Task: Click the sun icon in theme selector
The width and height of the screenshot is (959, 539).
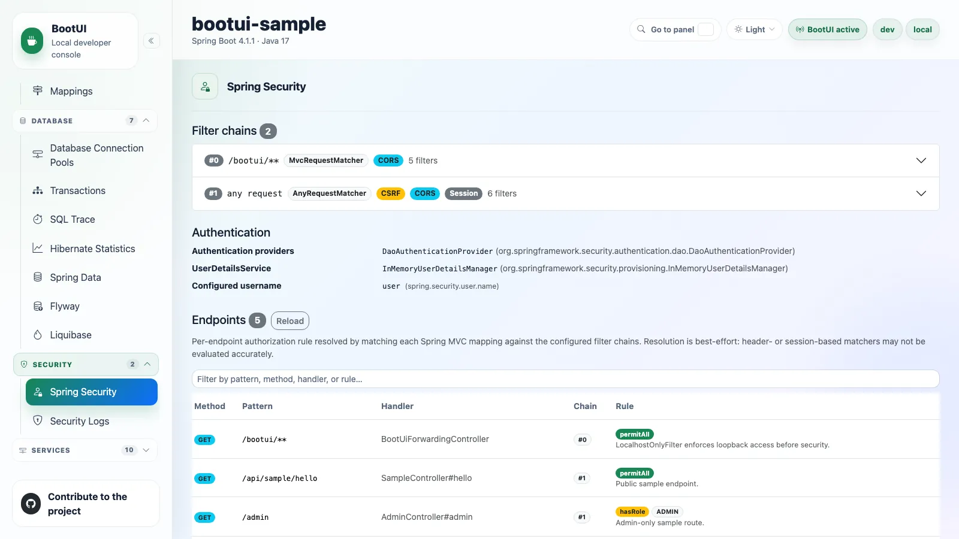Action: pos(738,29)
